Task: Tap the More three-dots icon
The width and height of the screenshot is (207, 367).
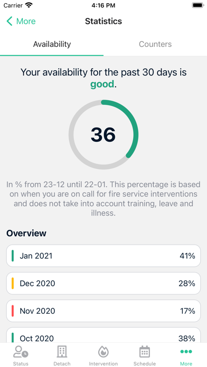Action: point(186,352)
